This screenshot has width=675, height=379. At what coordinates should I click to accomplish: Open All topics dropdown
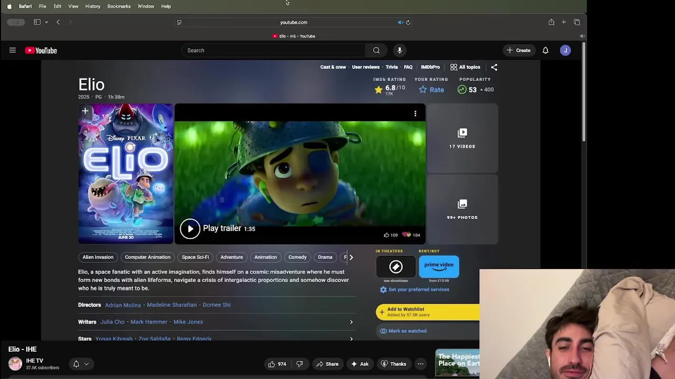(465, 67)
